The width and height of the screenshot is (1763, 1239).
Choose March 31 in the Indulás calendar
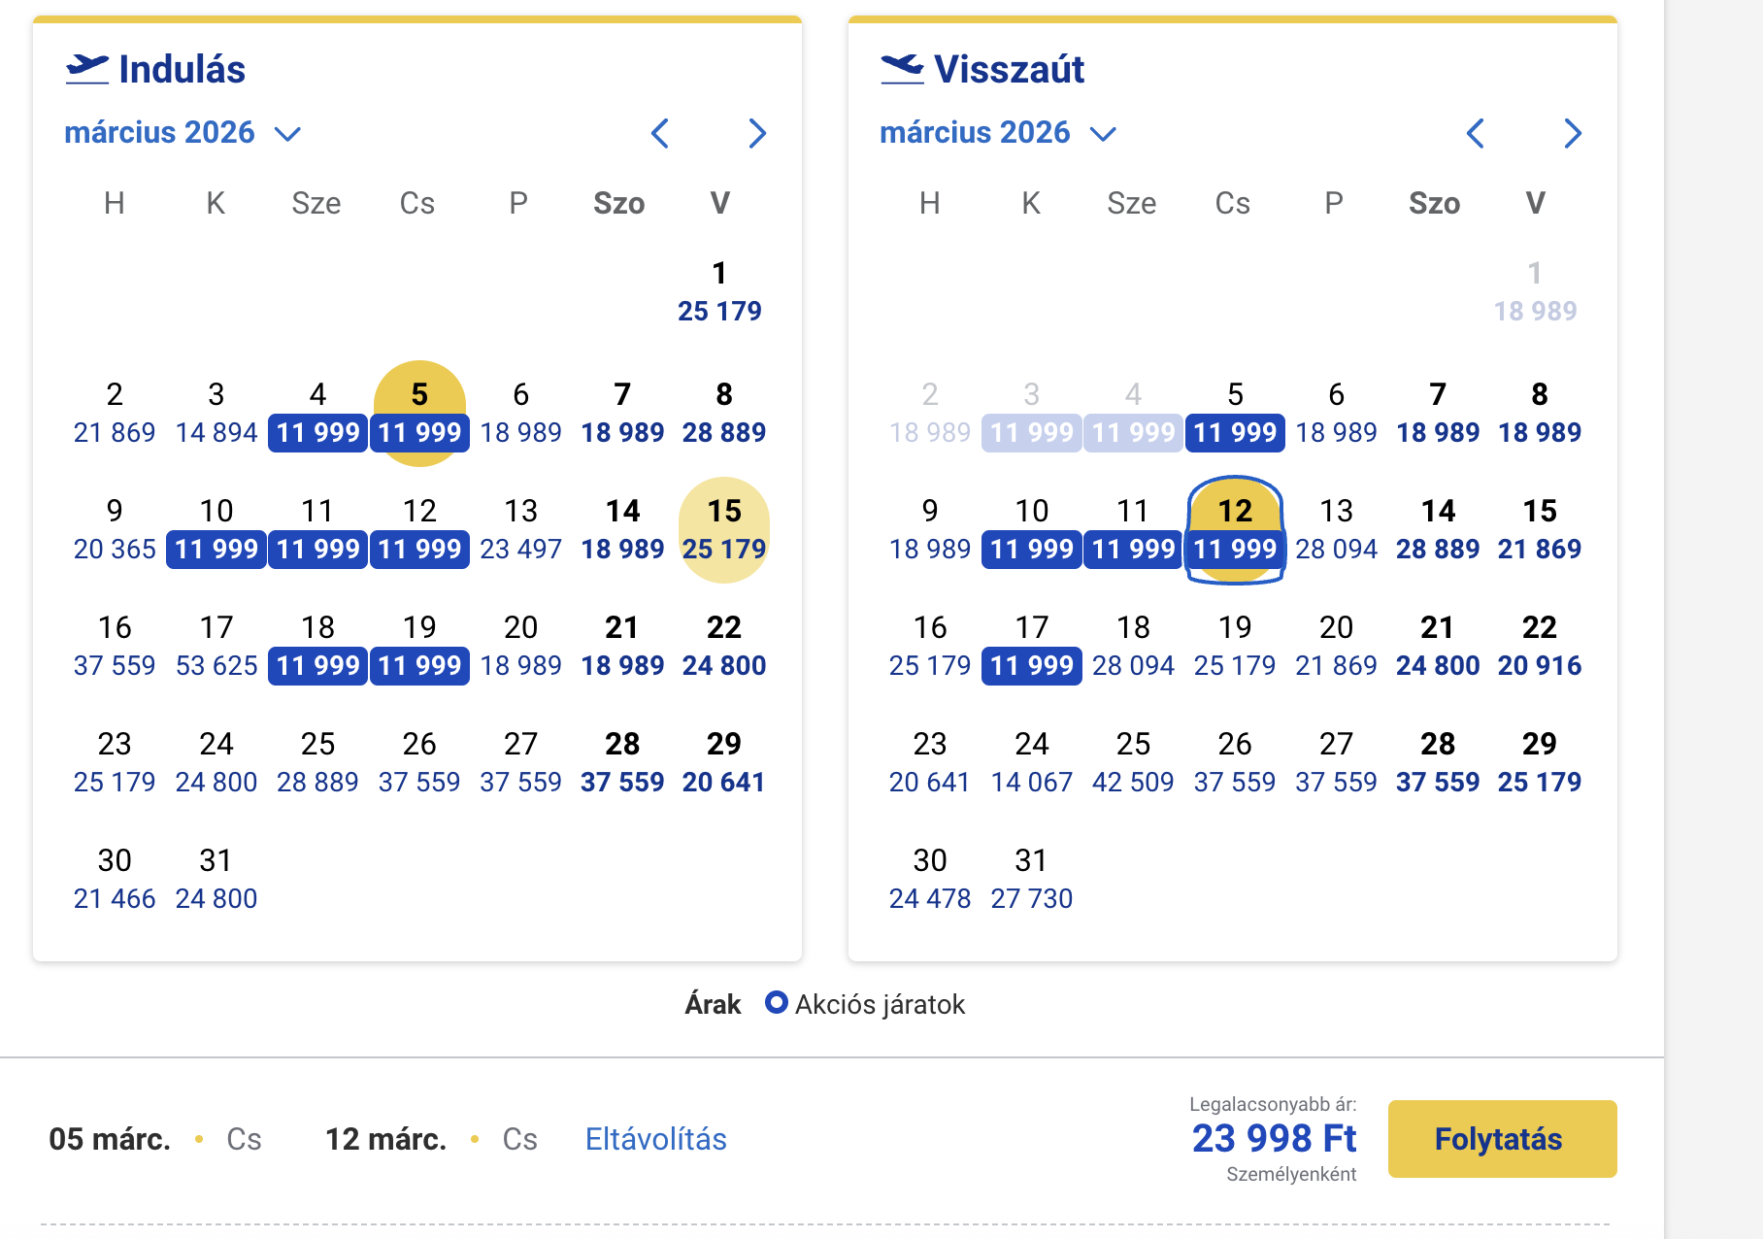[216, 880]
